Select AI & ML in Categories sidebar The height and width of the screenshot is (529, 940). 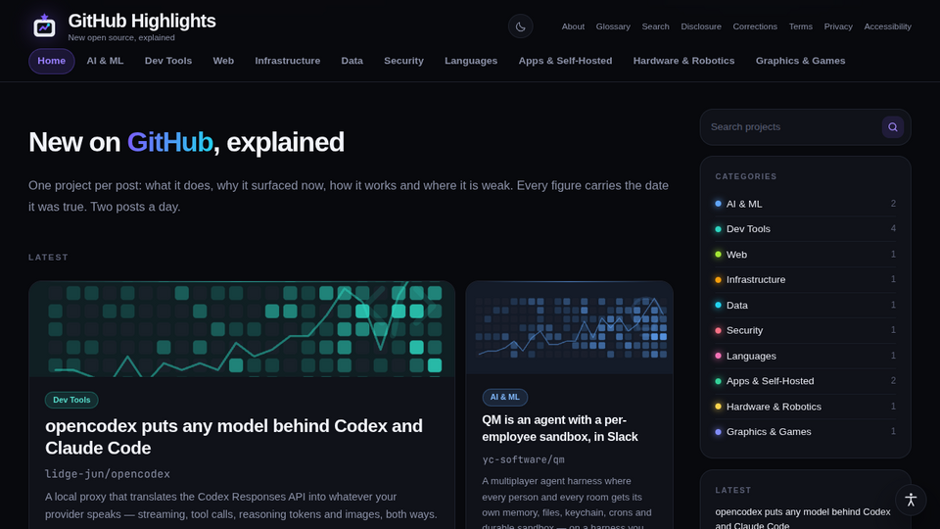pyautogui.click(x=805, y=204)
